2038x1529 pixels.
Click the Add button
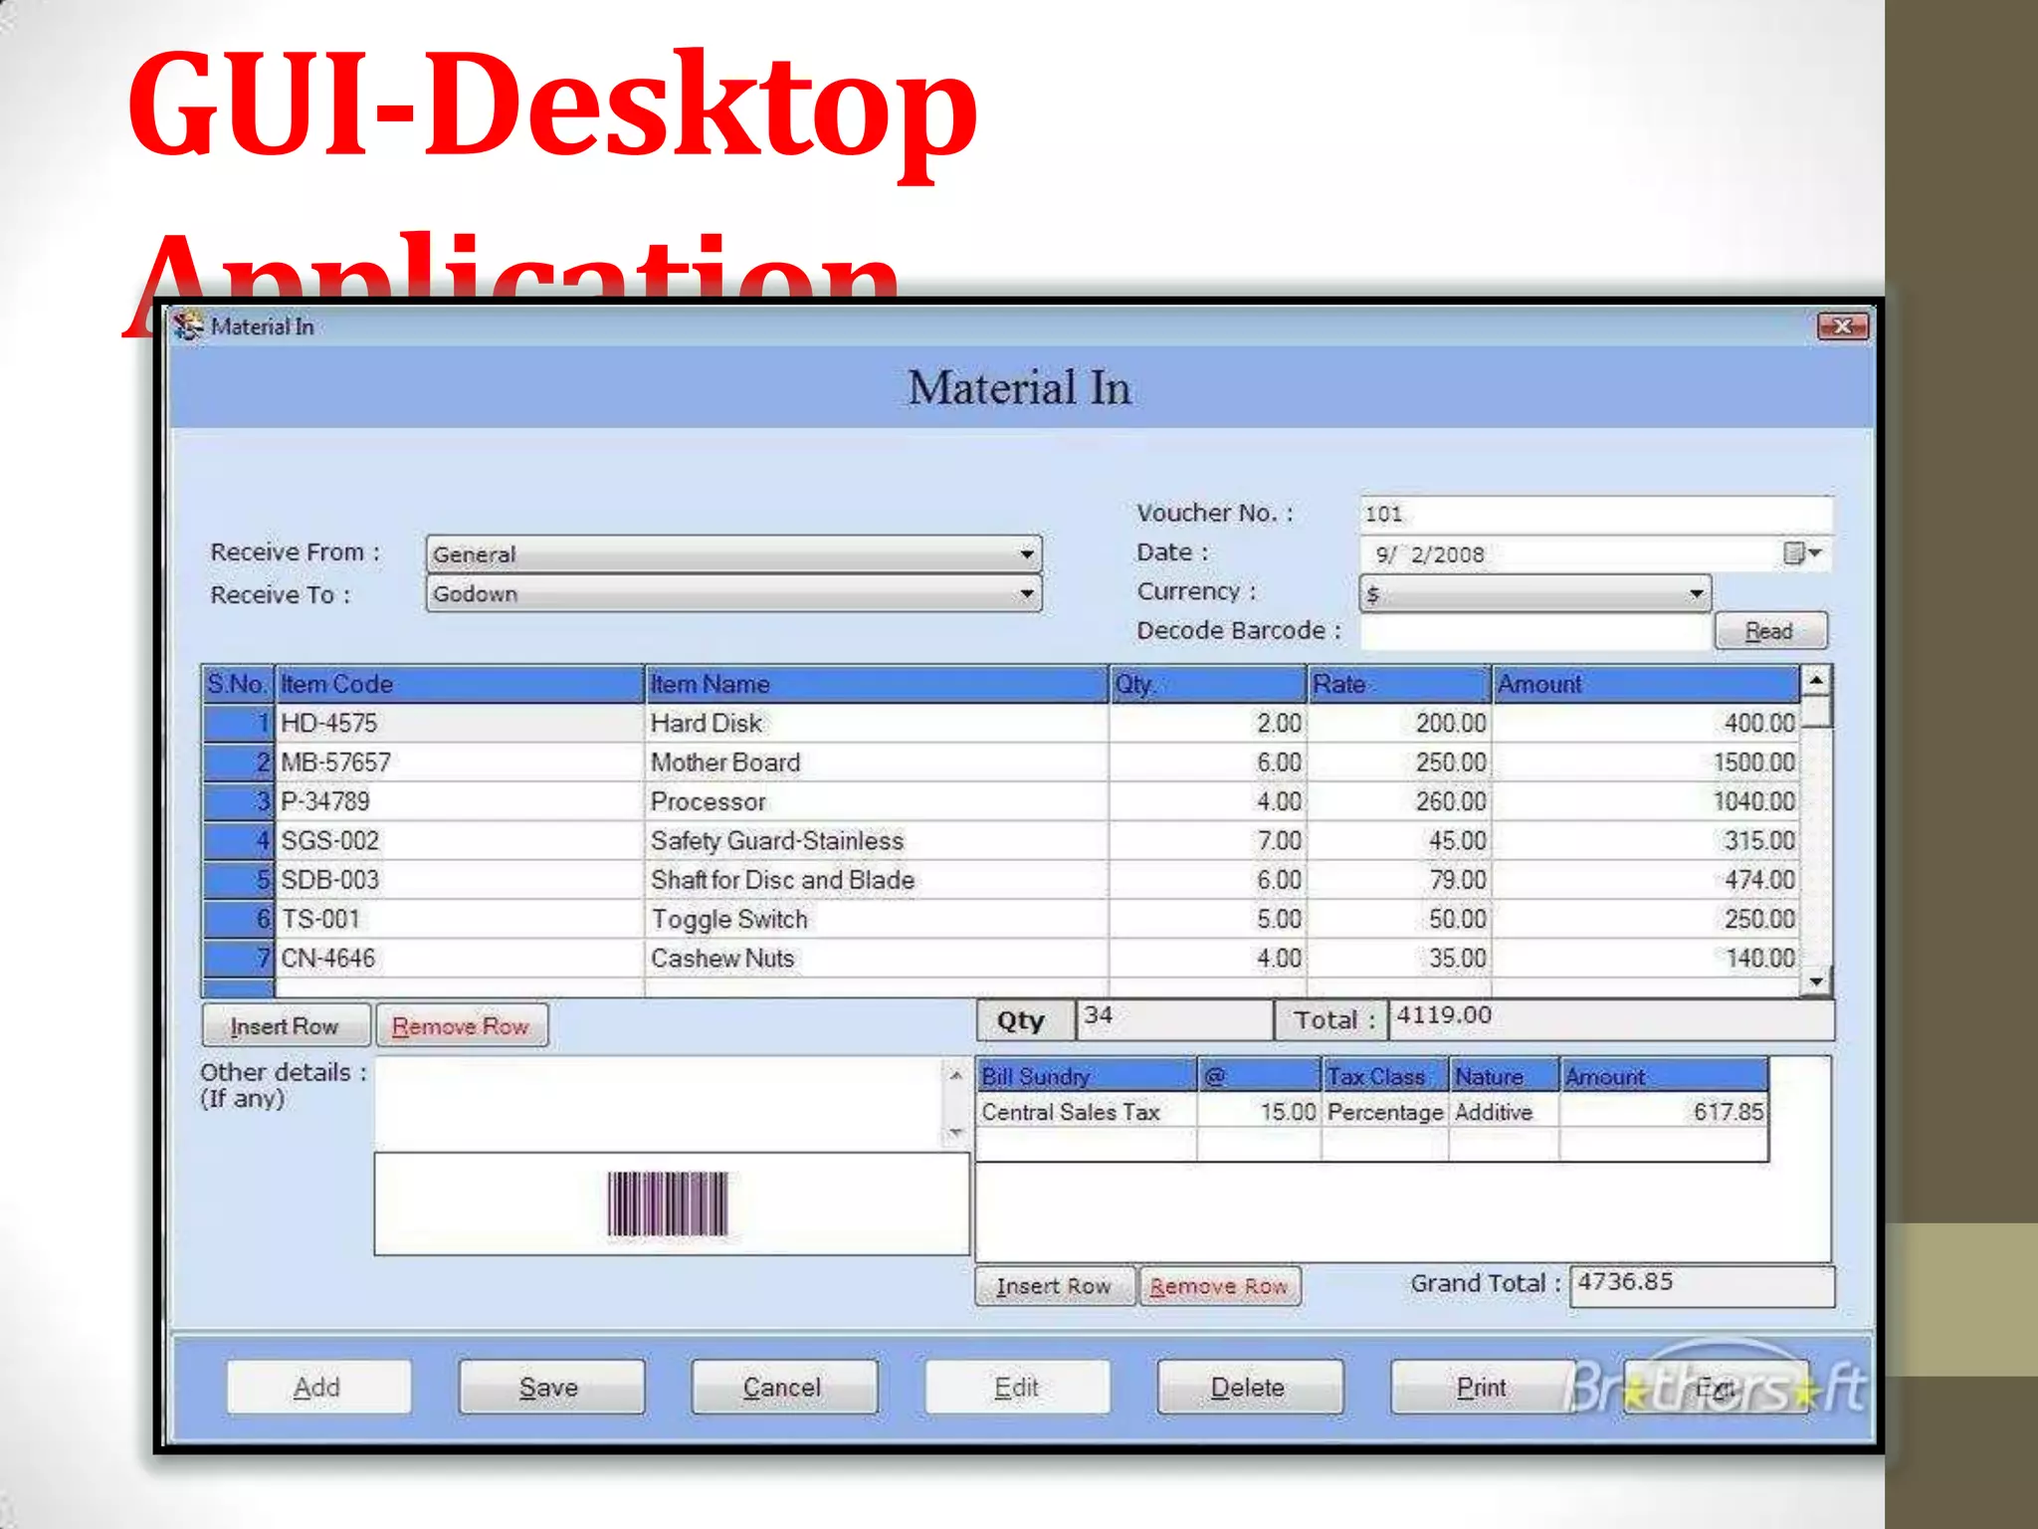coord(318,1387)
